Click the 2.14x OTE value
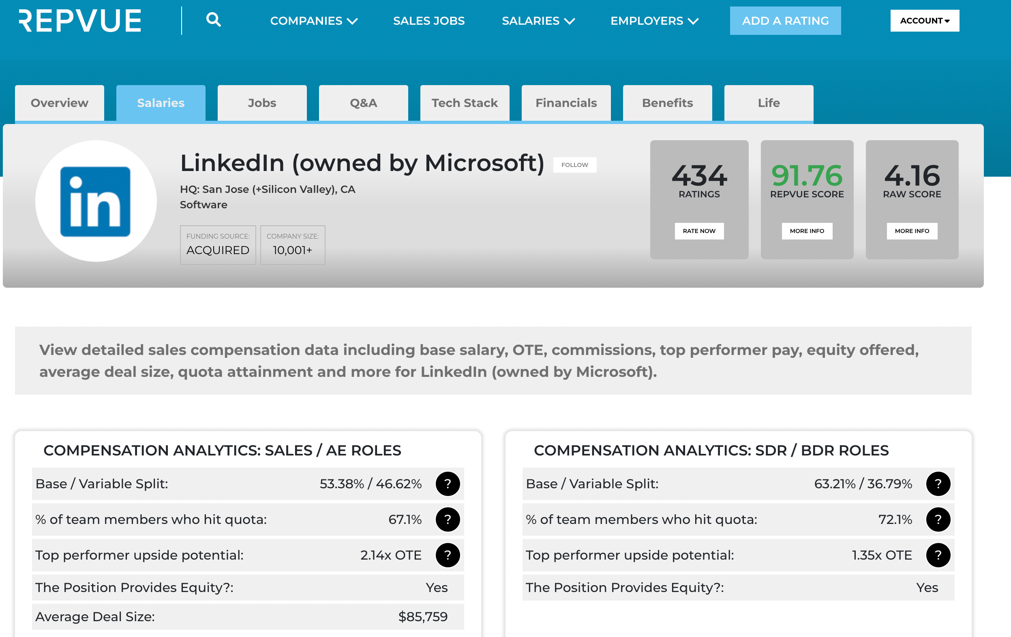Screen dimensions: 1011x637 (391, 555)
